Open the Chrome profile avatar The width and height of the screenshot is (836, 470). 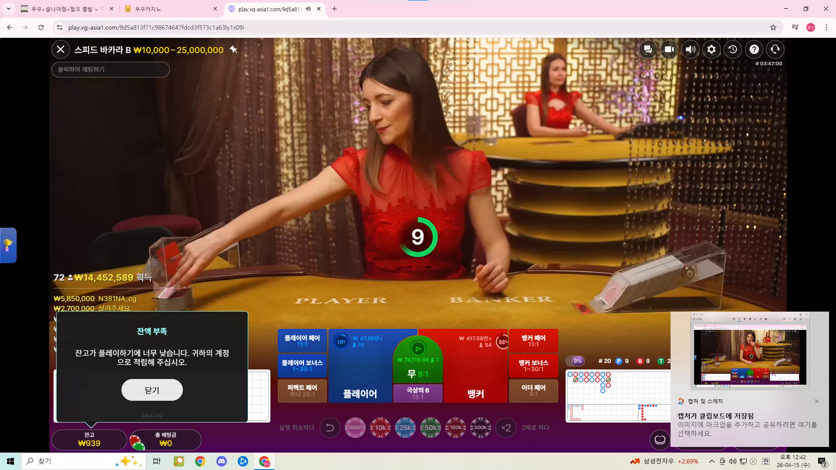click(x=811, y=27)
